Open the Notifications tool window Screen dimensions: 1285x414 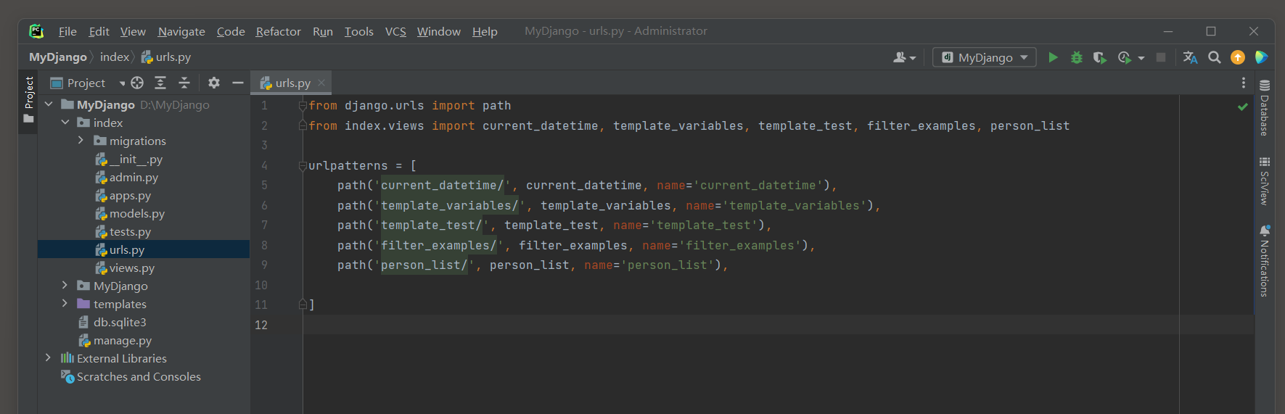point(1265,261)
